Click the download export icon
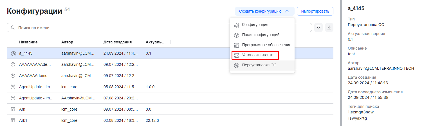Screen dimensions: 442x126 329,27
